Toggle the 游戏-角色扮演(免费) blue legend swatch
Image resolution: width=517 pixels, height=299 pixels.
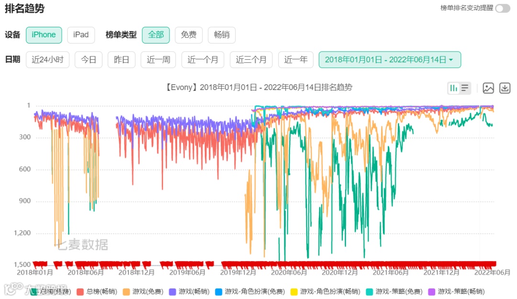click(x=219, y=292)
